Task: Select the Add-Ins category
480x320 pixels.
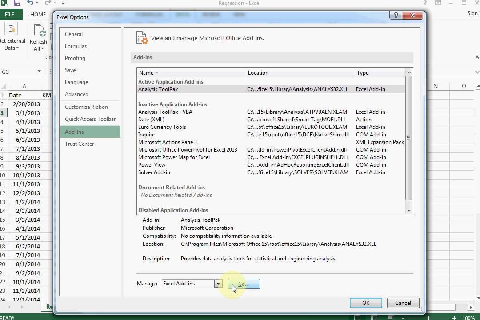Action: click(90, 132)
